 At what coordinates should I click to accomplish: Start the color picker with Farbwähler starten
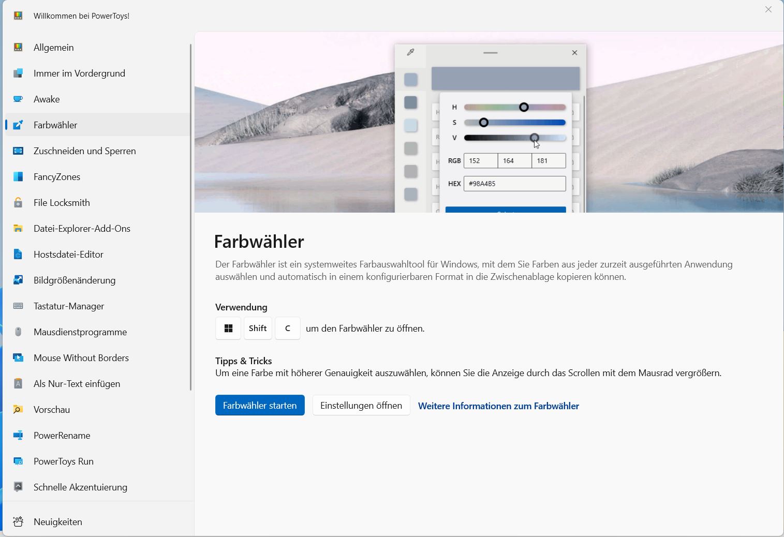point(260,405)
